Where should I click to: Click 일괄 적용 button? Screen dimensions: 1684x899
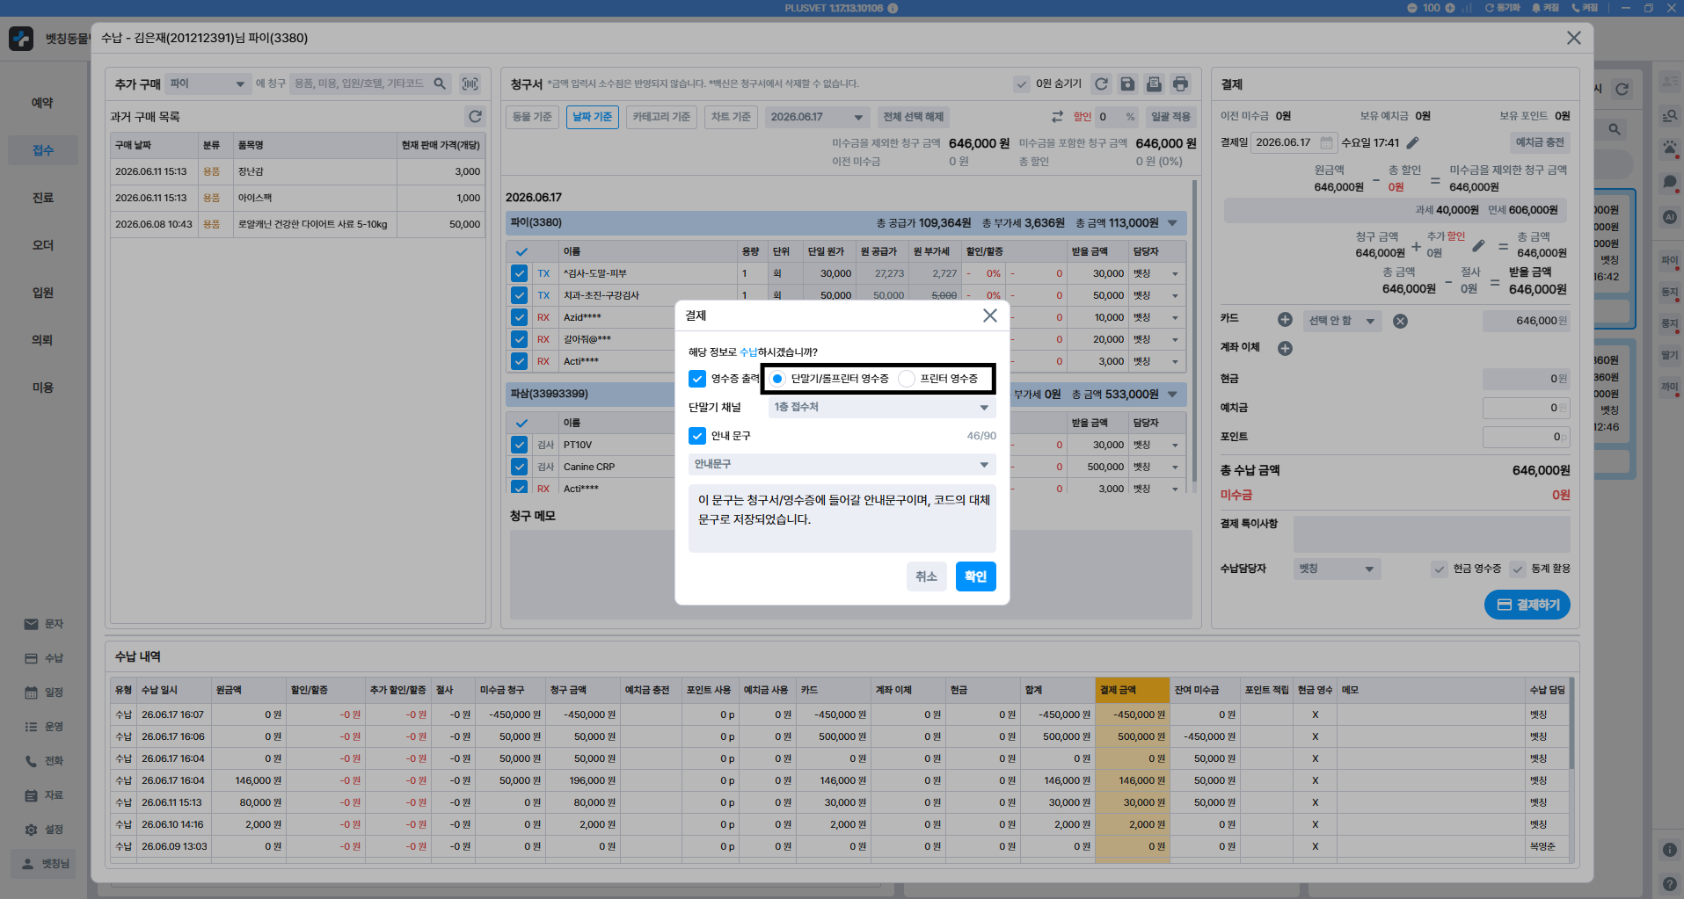tap(1170, 117)
